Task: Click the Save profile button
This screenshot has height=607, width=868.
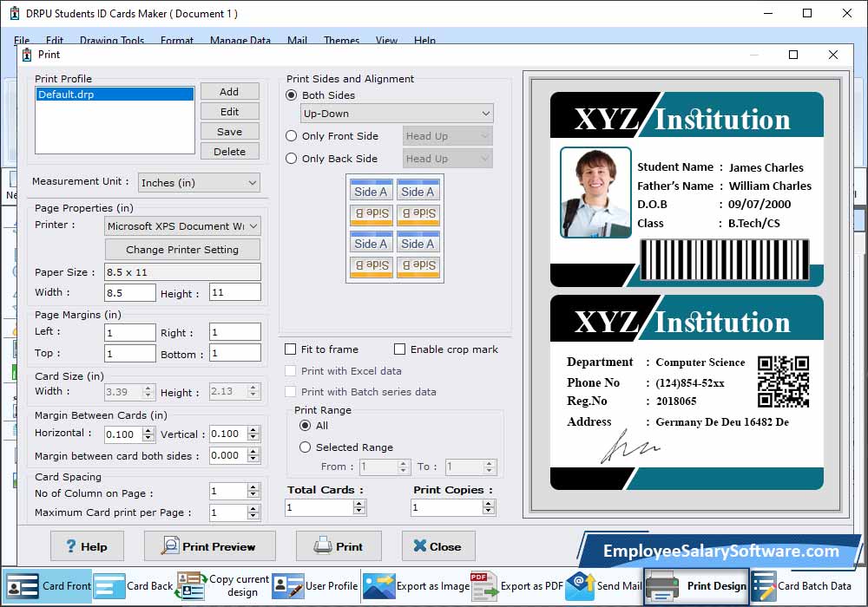Action: (x=230, y=132)
